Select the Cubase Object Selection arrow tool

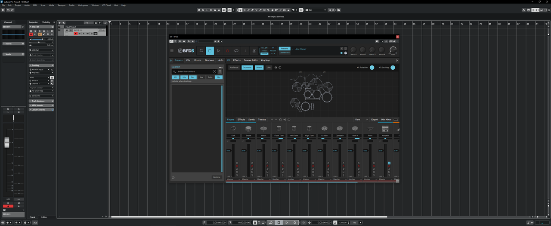coord(240,10)
